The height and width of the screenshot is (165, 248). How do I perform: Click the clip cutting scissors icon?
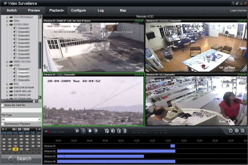click(119, 131)
